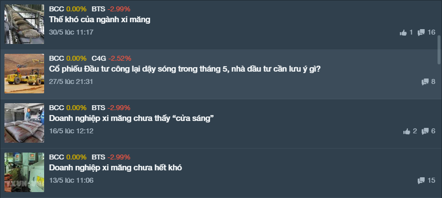Open comments on the Đầu tư công article
Image resolution: width=442 pixels, height=198 pixels.
425,81
